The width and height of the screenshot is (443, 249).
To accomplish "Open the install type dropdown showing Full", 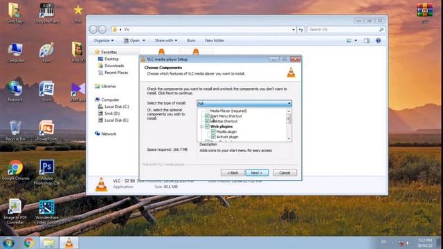I will [244, 103].
